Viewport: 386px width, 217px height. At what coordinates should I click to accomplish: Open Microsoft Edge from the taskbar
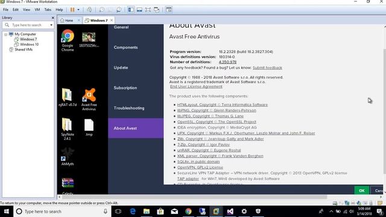tap(133, 212)
